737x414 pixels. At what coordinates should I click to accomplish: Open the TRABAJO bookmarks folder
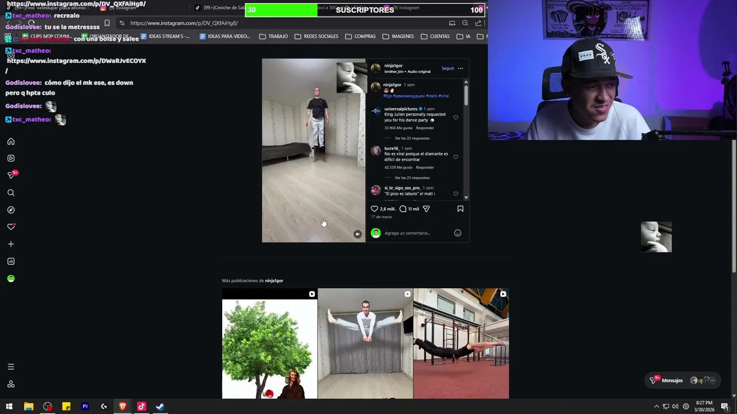273,36
